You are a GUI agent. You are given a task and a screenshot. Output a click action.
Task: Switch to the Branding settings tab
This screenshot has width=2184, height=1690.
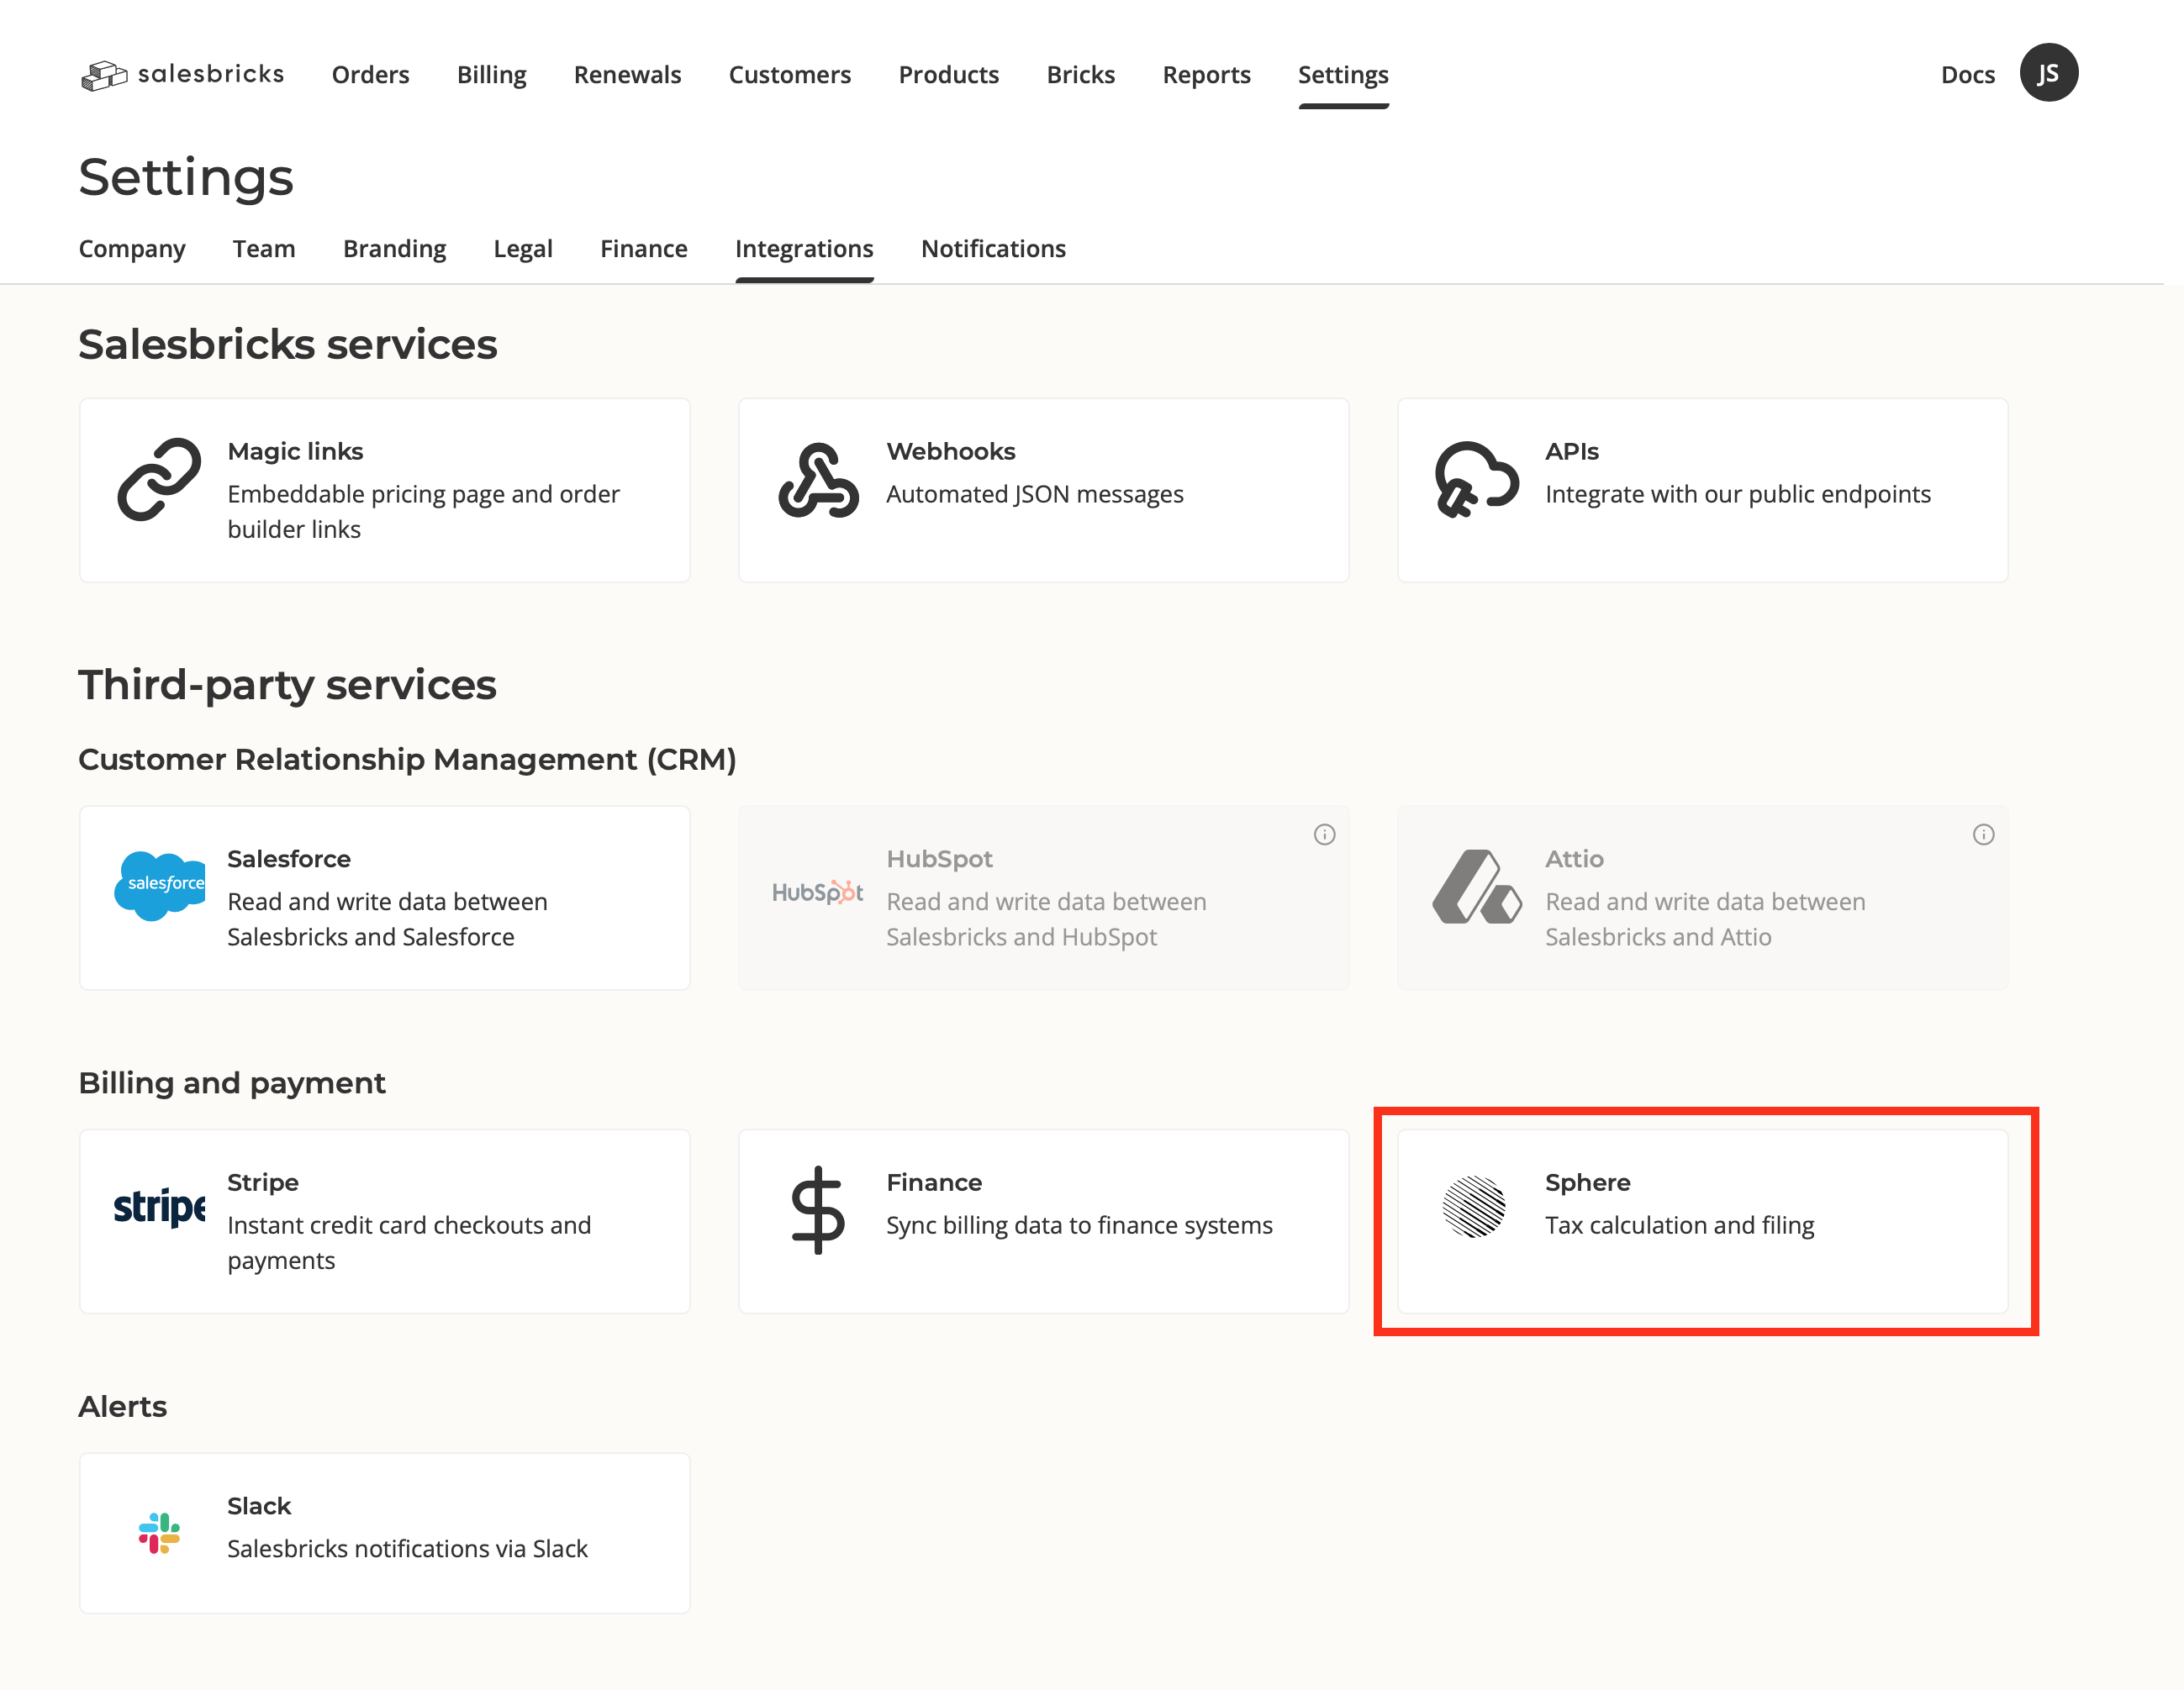click(394, 249)
